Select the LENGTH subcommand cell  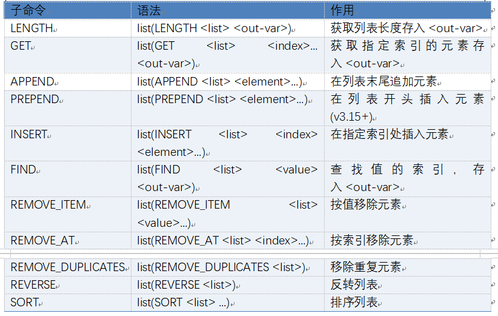tap(68, 29)
